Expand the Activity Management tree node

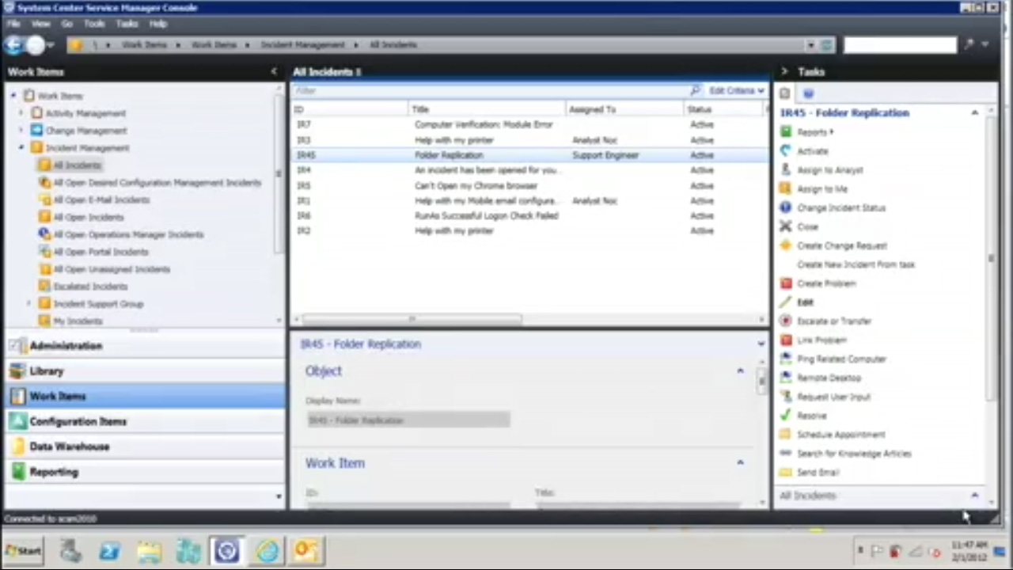(21, 113)
